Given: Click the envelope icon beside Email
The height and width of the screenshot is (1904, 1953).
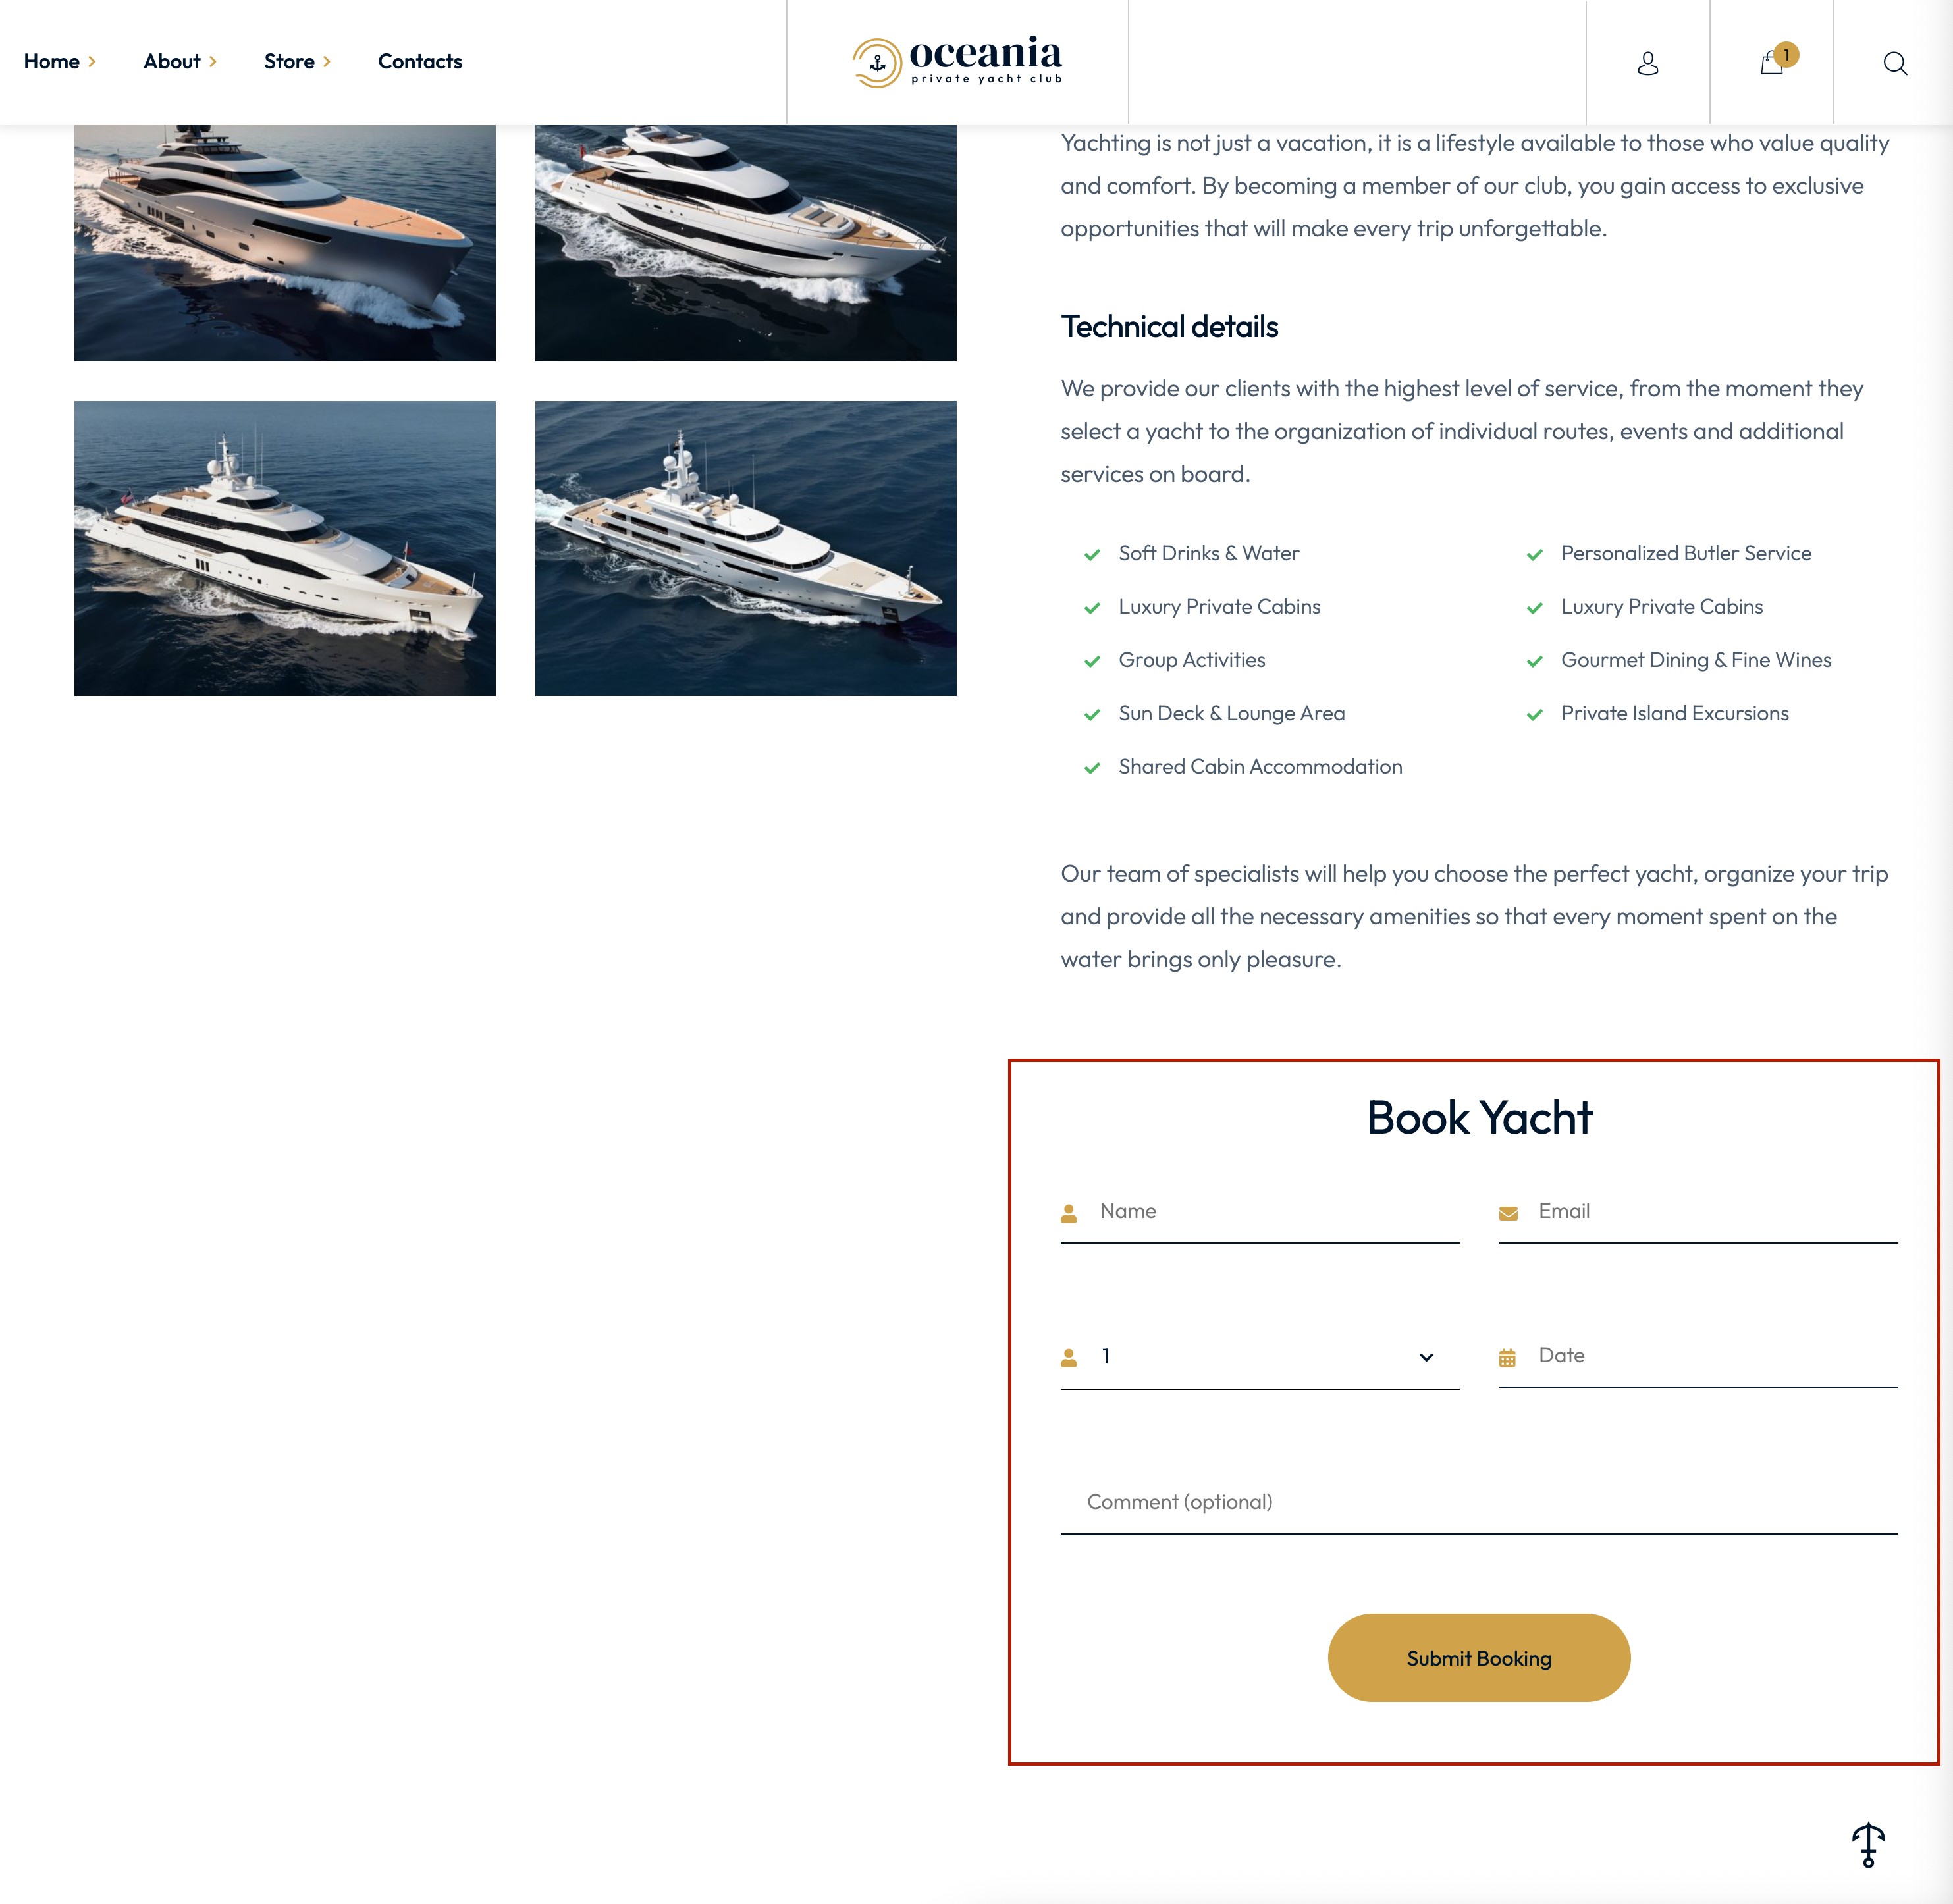Looking at the screenshot, I should click(x=1508, y=1213).
